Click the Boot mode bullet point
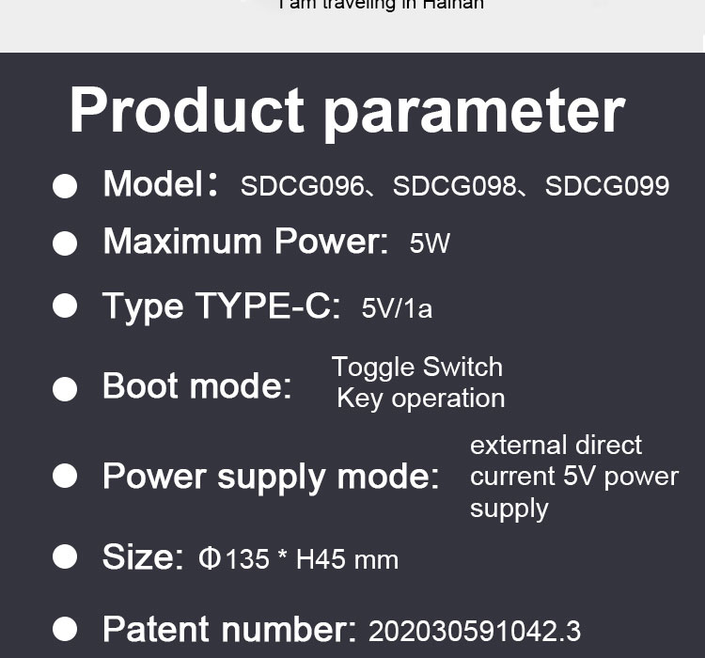The width and height of the screenshot is (705, 658). pyautogui.click(x=65, y=388)
